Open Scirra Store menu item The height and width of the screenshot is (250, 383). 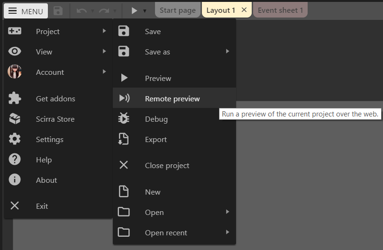58,119
